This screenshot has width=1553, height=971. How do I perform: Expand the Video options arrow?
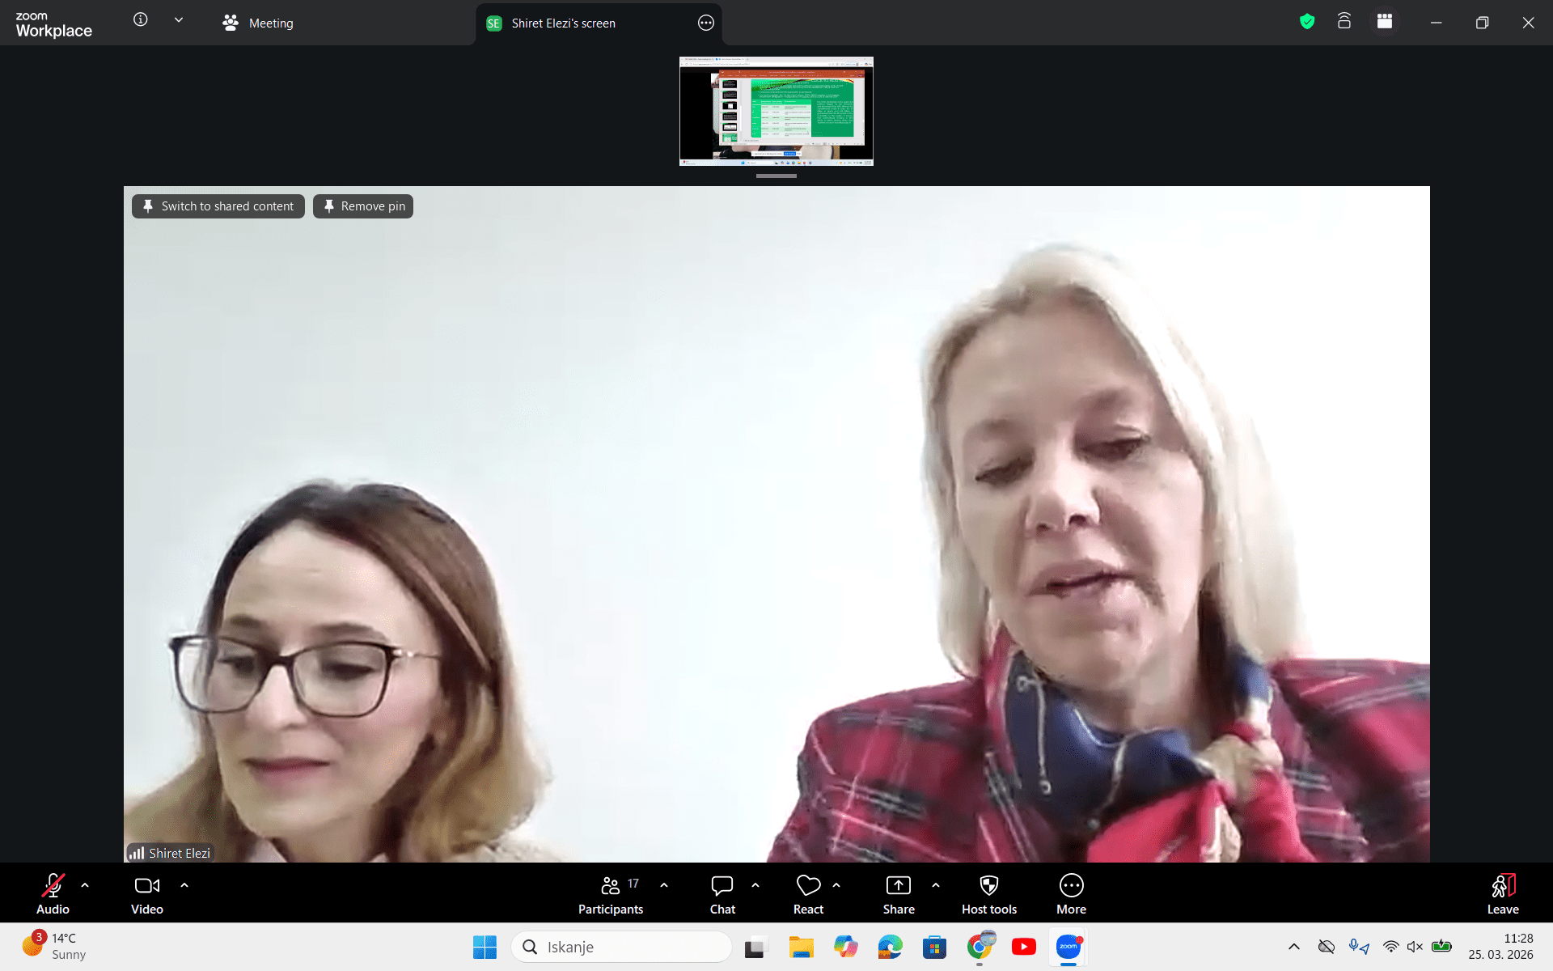click(x=184, y=885)
